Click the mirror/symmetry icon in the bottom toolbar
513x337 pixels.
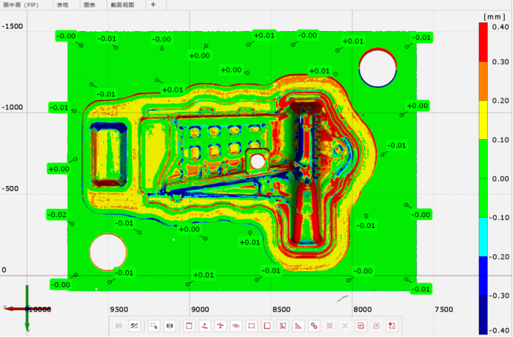coord(170,325)
